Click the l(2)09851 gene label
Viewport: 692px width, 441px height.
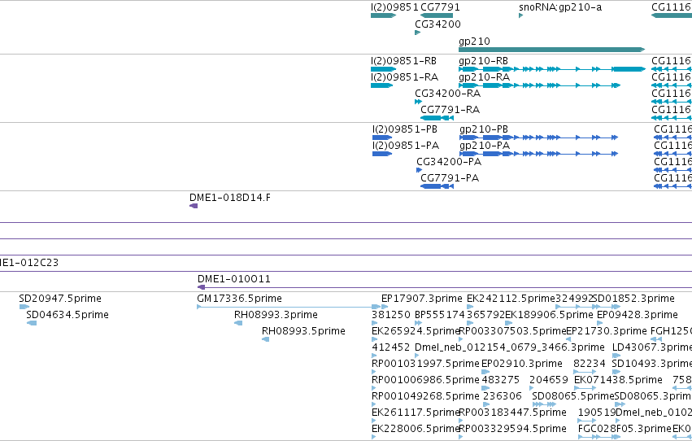pyautogui.click(x=394, y=7)
